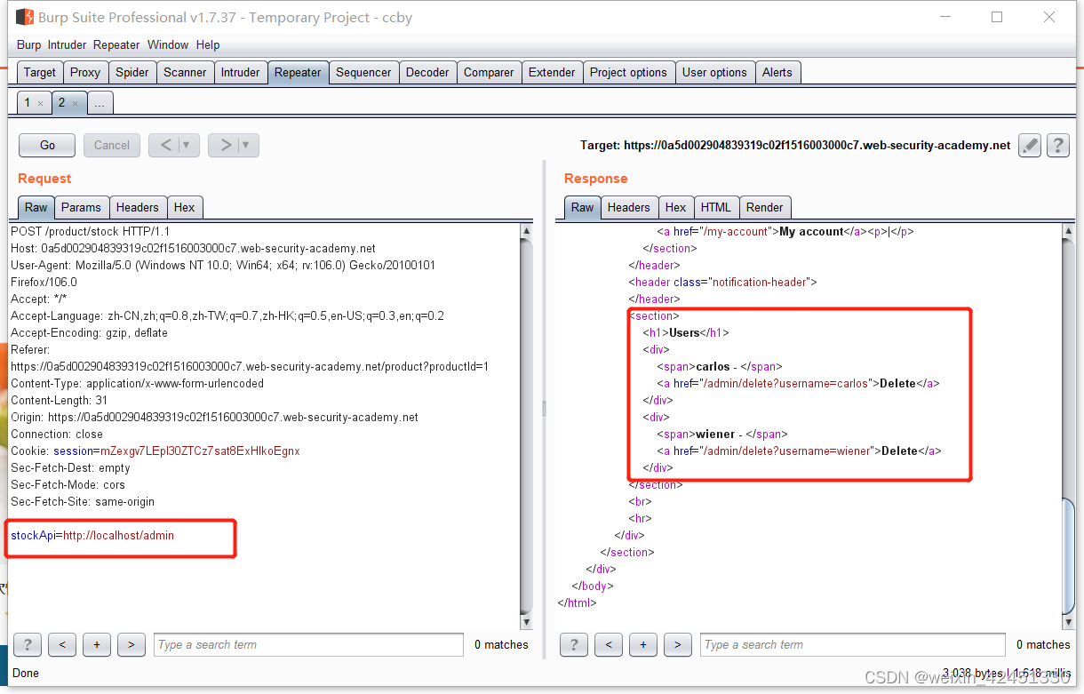Open the Repeater menu
This screenshot has width=1084, height=694.
(x=116, y=44)
